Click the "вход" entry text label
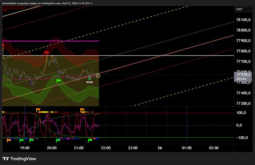 click(89, 82)
